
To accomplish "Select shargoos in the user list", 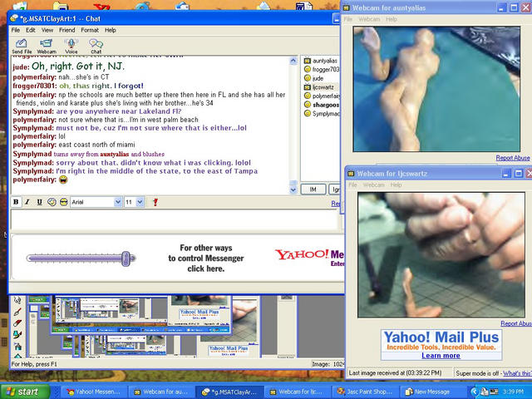I will [322, 105].
